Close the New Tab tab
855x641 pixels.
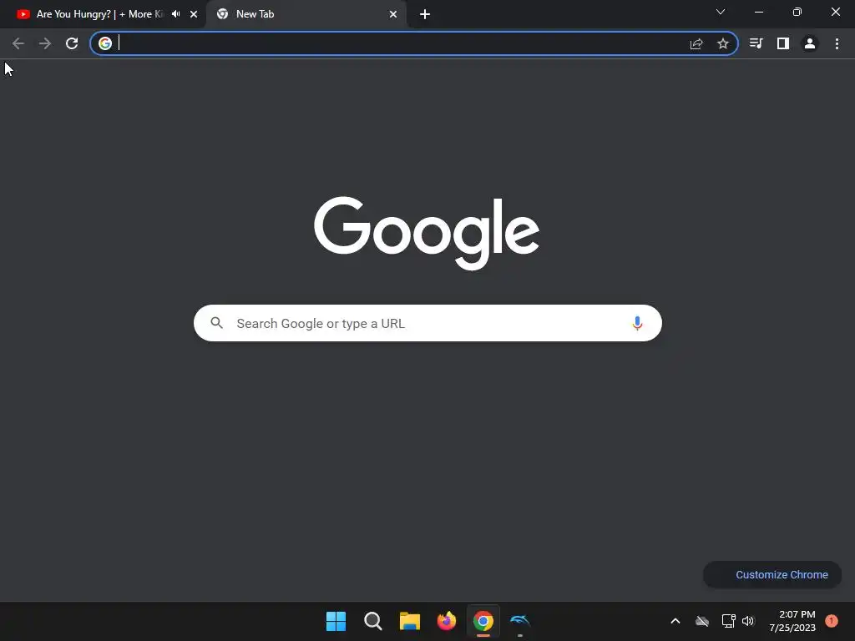tap(393, 14)
